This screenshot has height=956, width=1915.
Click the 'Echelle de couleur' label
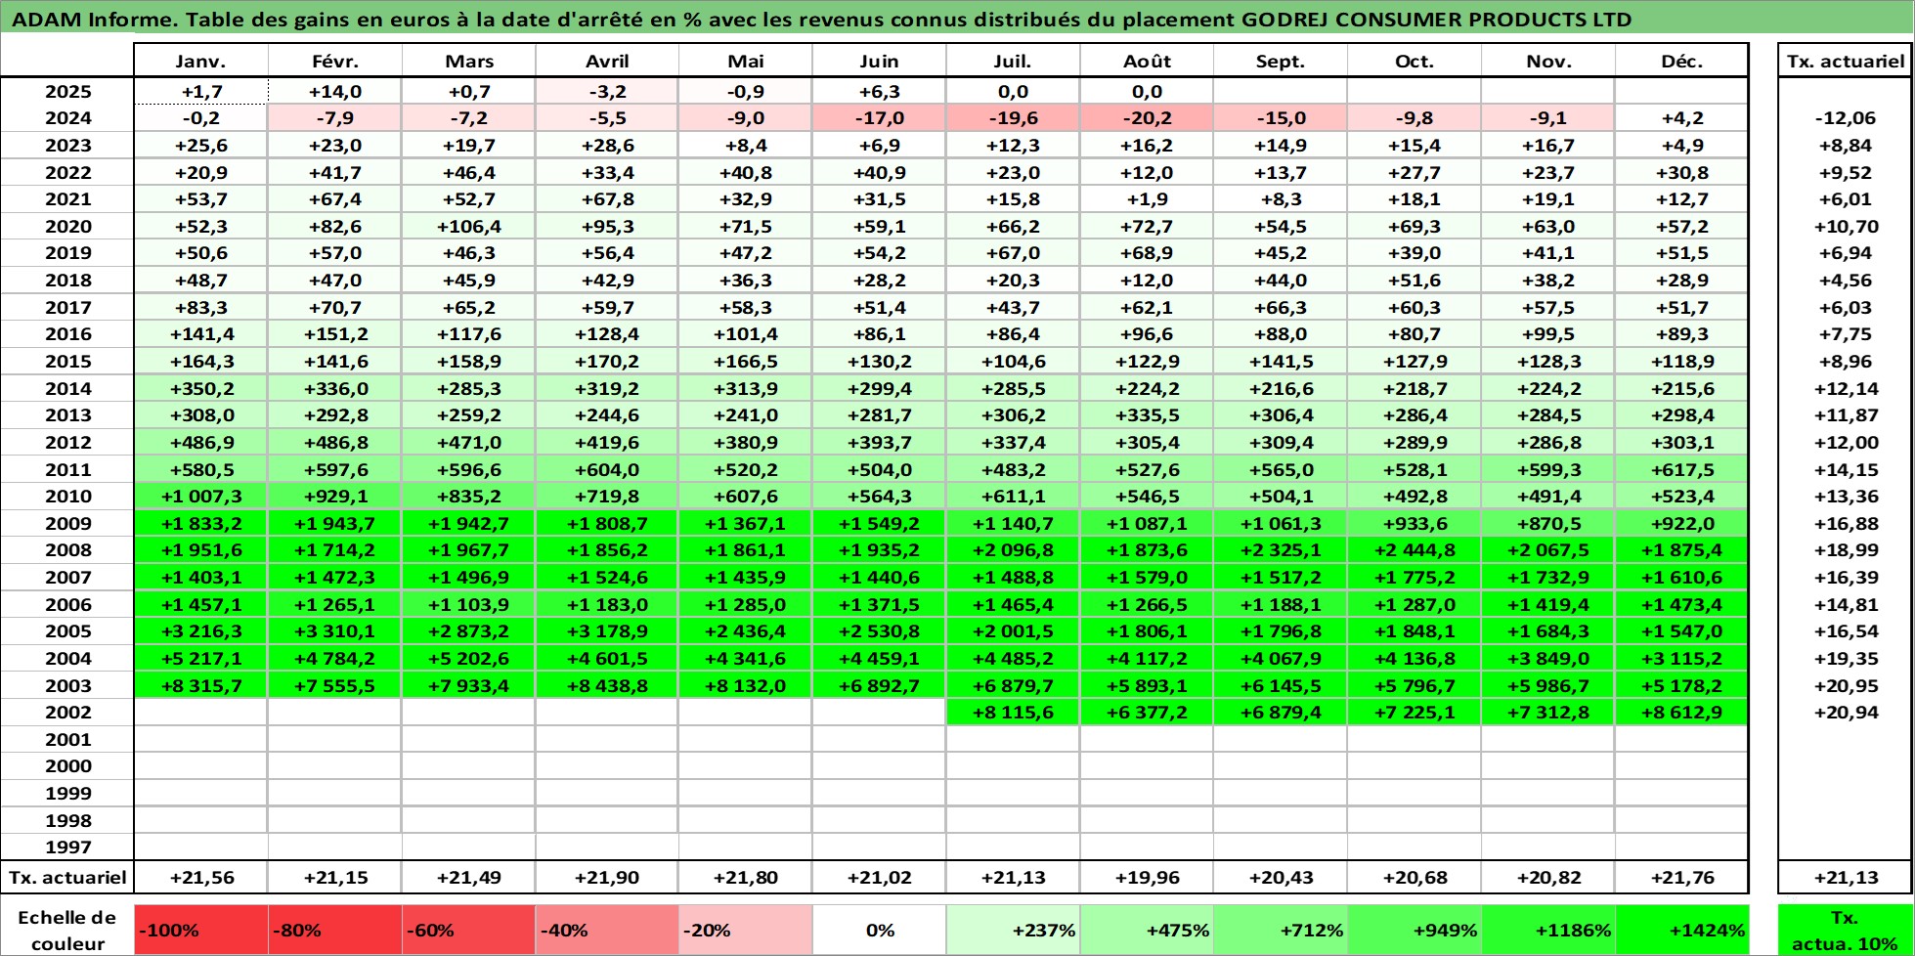pyautogui.click(x=67, y=930)
